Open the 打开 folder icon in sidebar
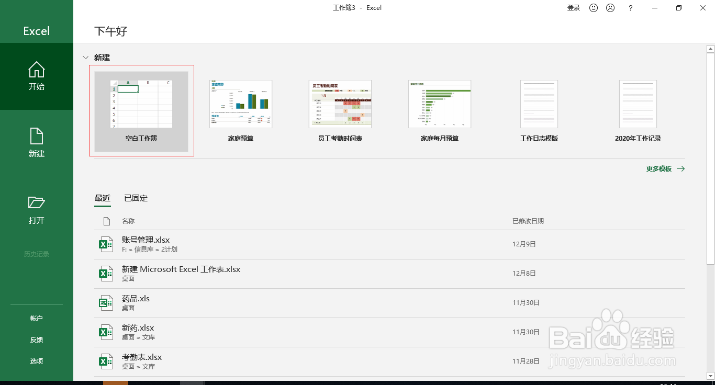This screenshot has width=715, height=385. (x=37, y=202)
